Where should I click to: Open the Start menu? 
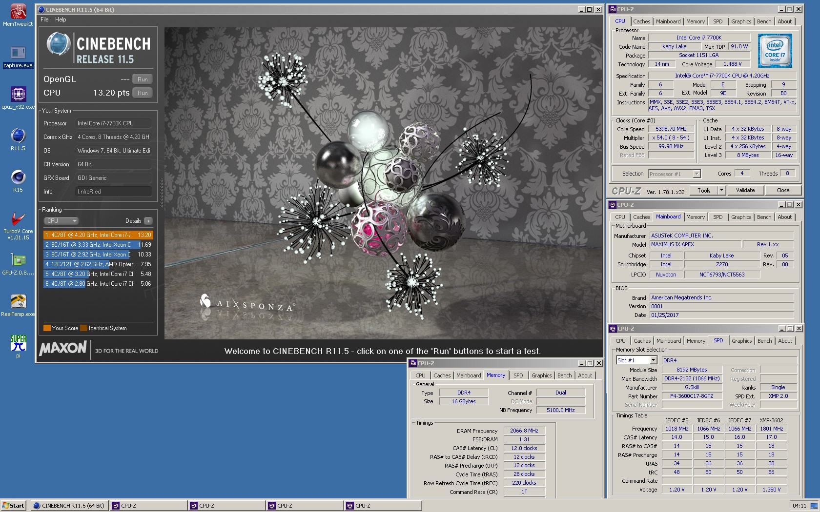13,506
